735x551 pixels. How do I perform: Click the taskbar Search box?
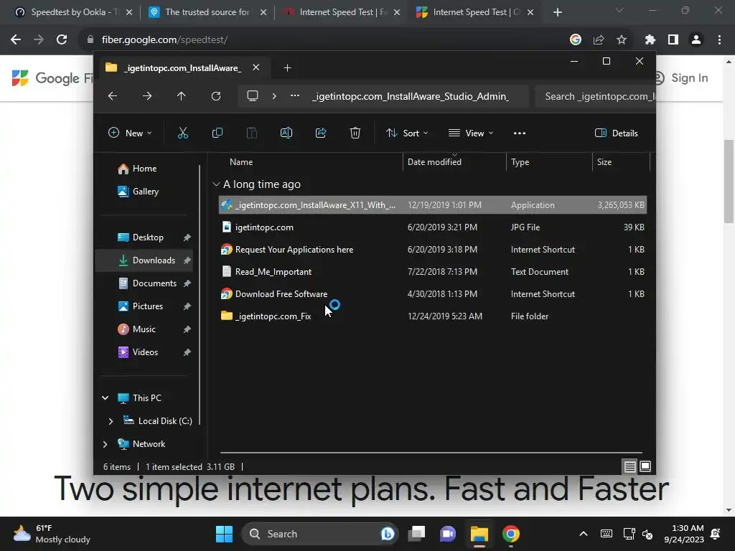(319, 534)
